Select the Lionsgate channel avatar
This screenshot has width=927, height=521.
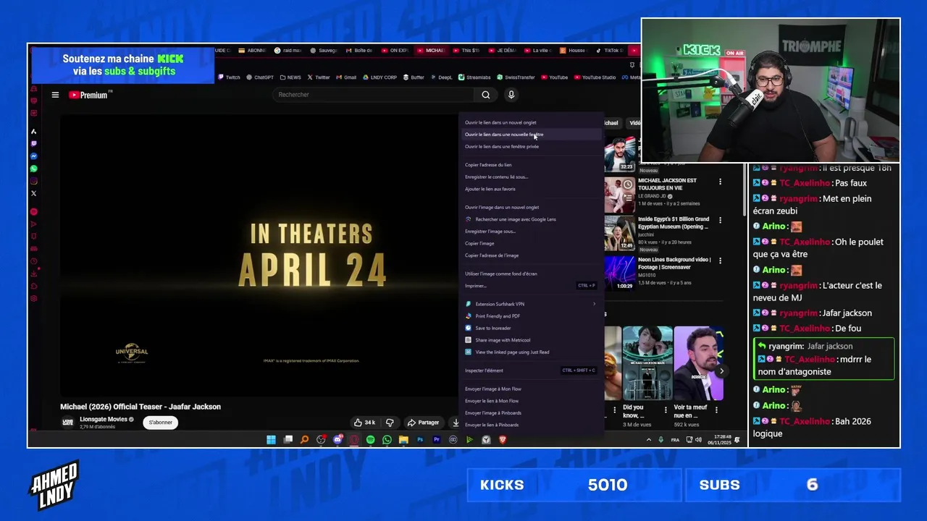coord(68,423)
